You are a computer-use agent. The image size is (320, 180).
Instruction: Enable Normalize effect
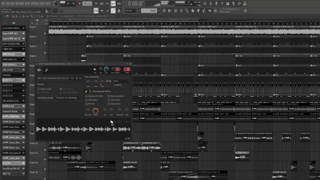[x=86, y=100]
